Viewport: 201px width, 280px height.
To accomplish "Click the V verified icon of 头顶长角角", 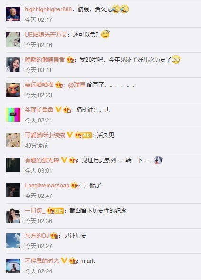I will (58, 110).
